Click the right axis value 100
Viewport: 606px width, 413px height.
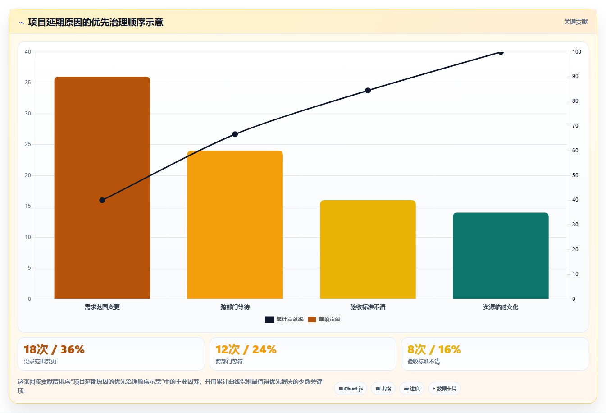[577, 52]
